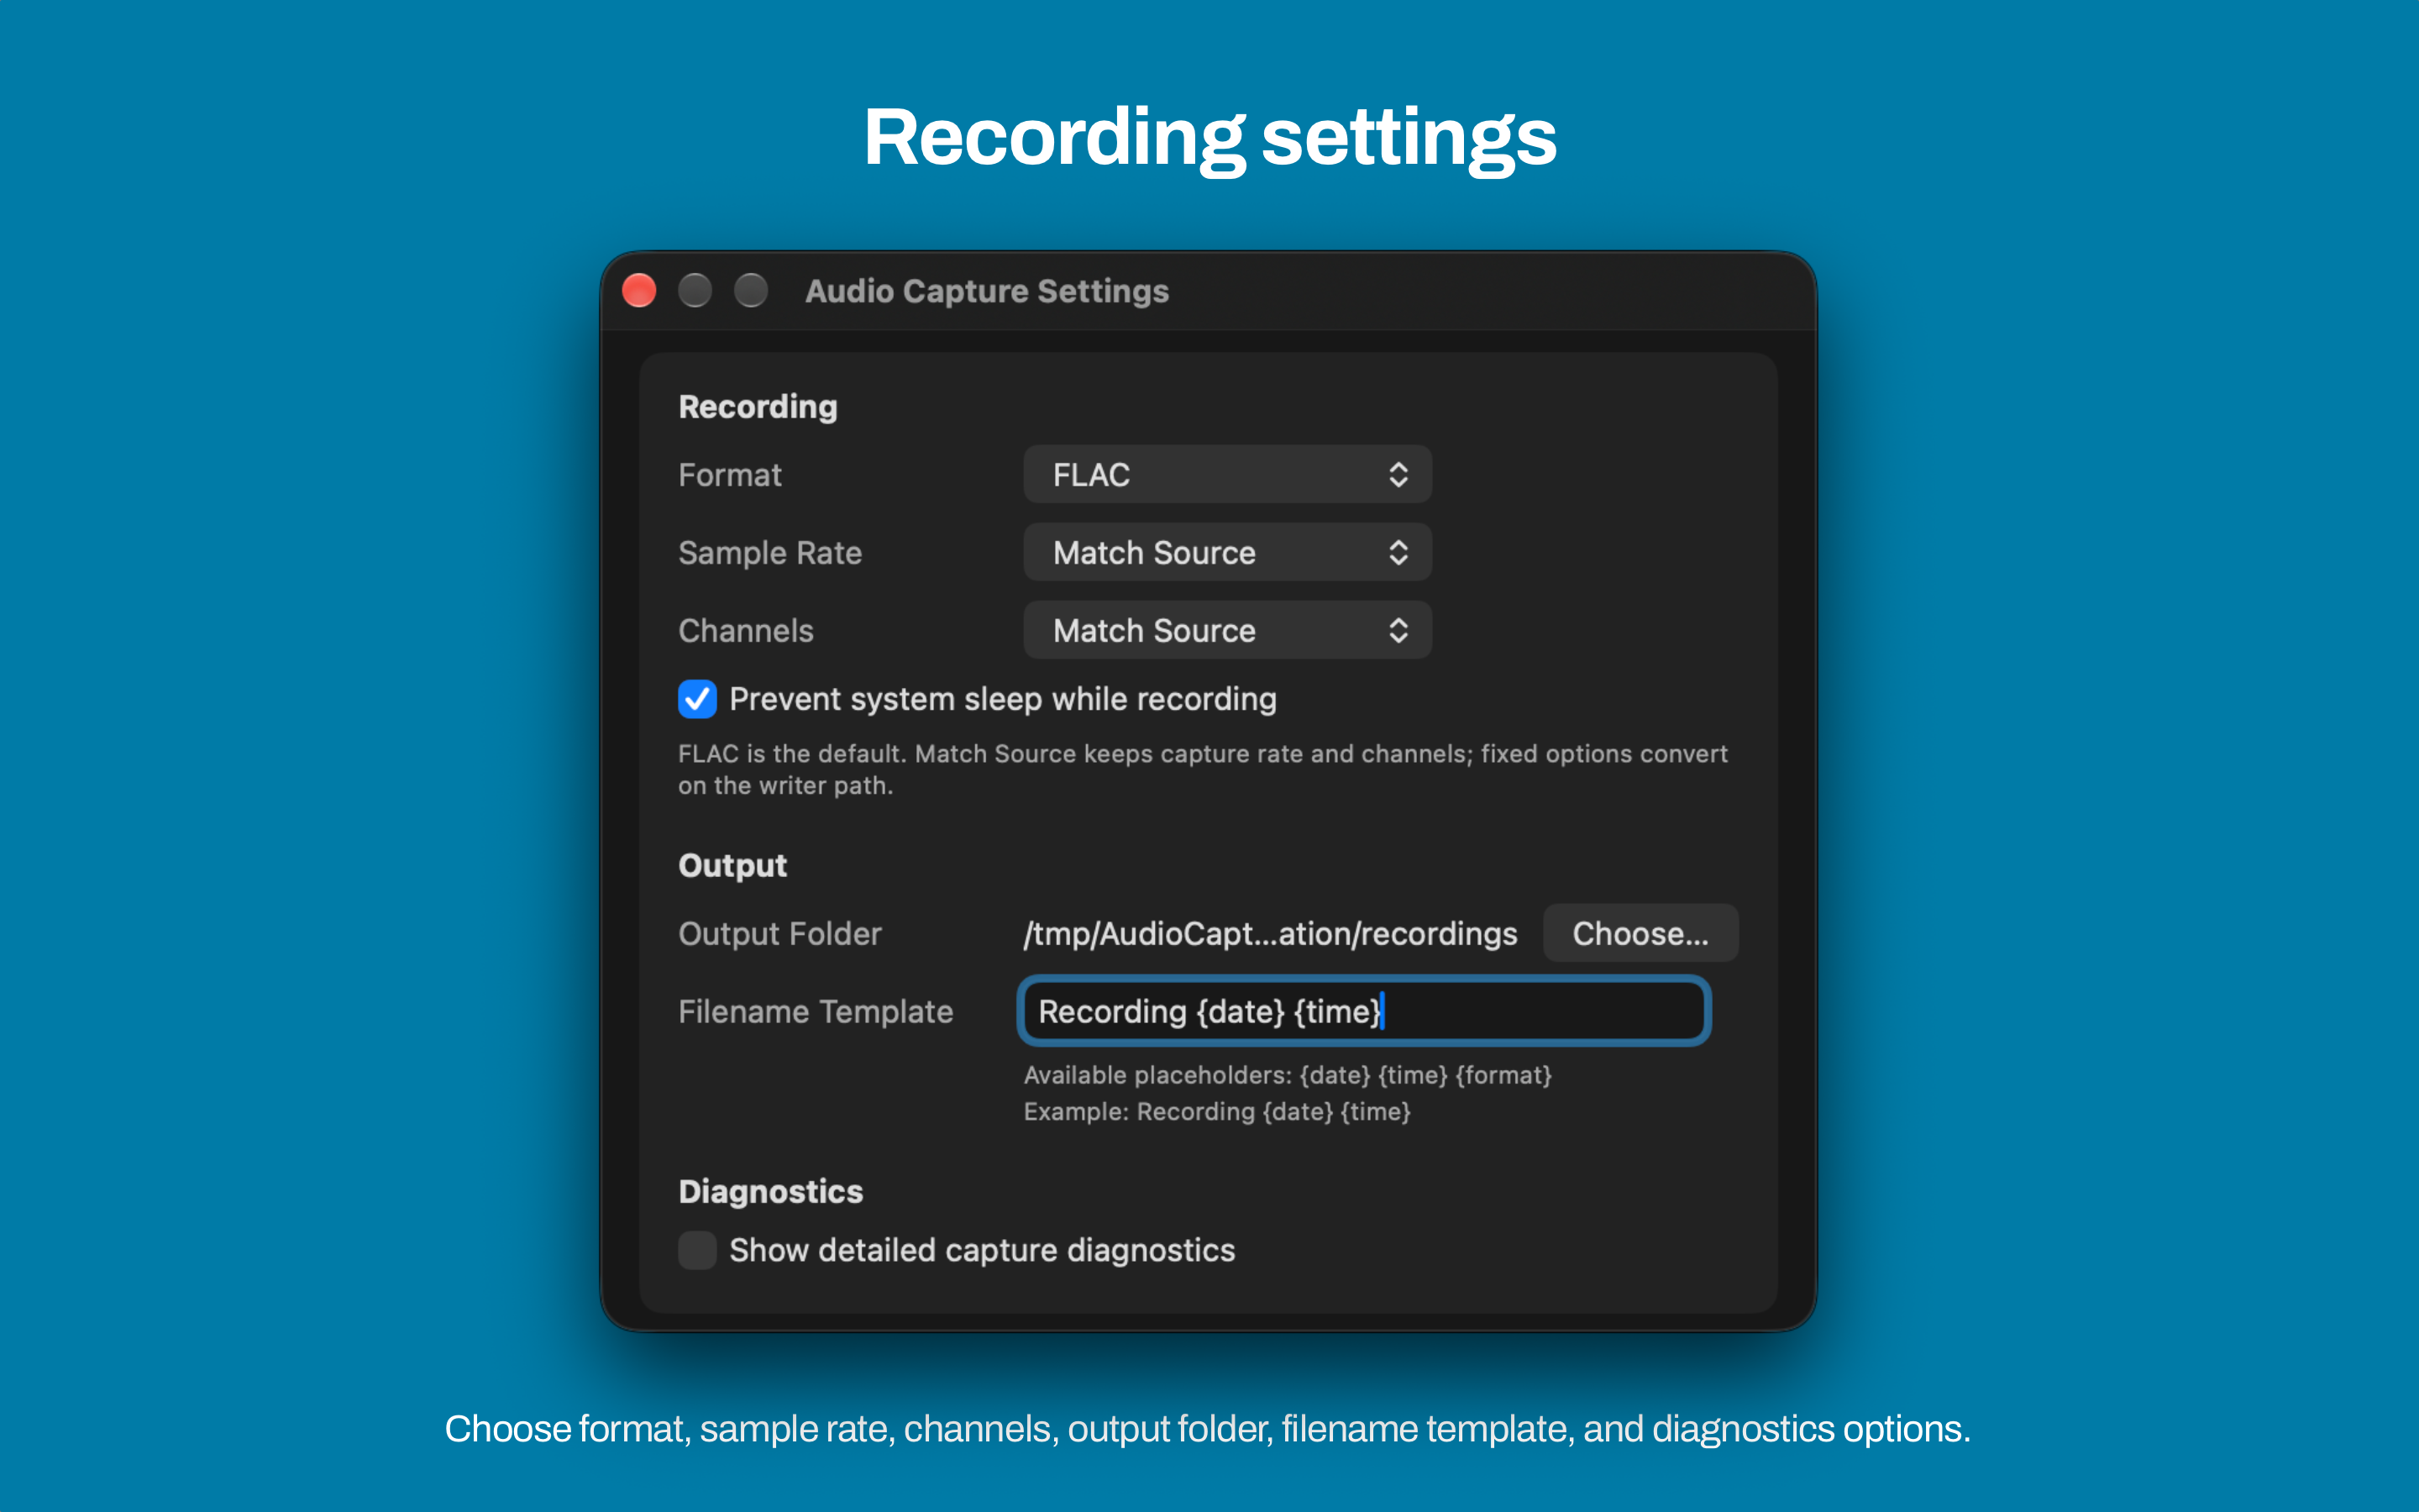
Task: Click the Output Folder label
Action: tap(779, 934)
